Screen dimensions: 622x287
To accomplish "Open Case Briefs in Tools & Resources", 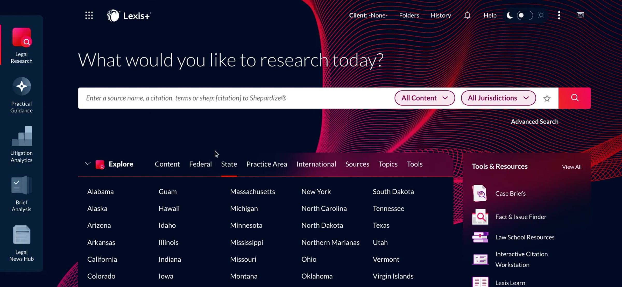I will [510, 193].
